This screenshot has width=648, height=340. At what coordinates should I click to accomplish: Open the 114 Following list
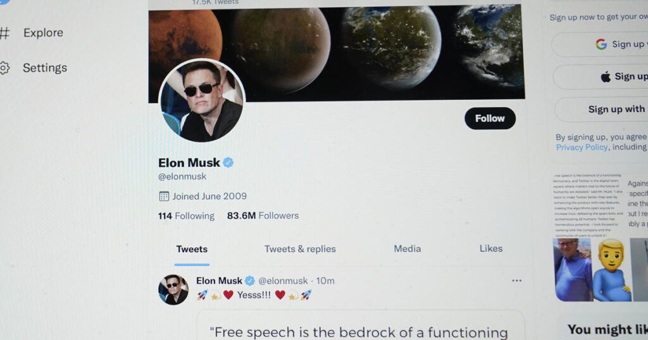(187, 216)
